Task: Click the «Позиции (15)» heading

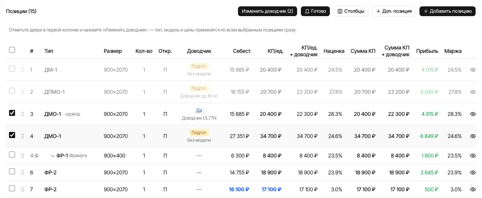Action: [x=21, y=11]
